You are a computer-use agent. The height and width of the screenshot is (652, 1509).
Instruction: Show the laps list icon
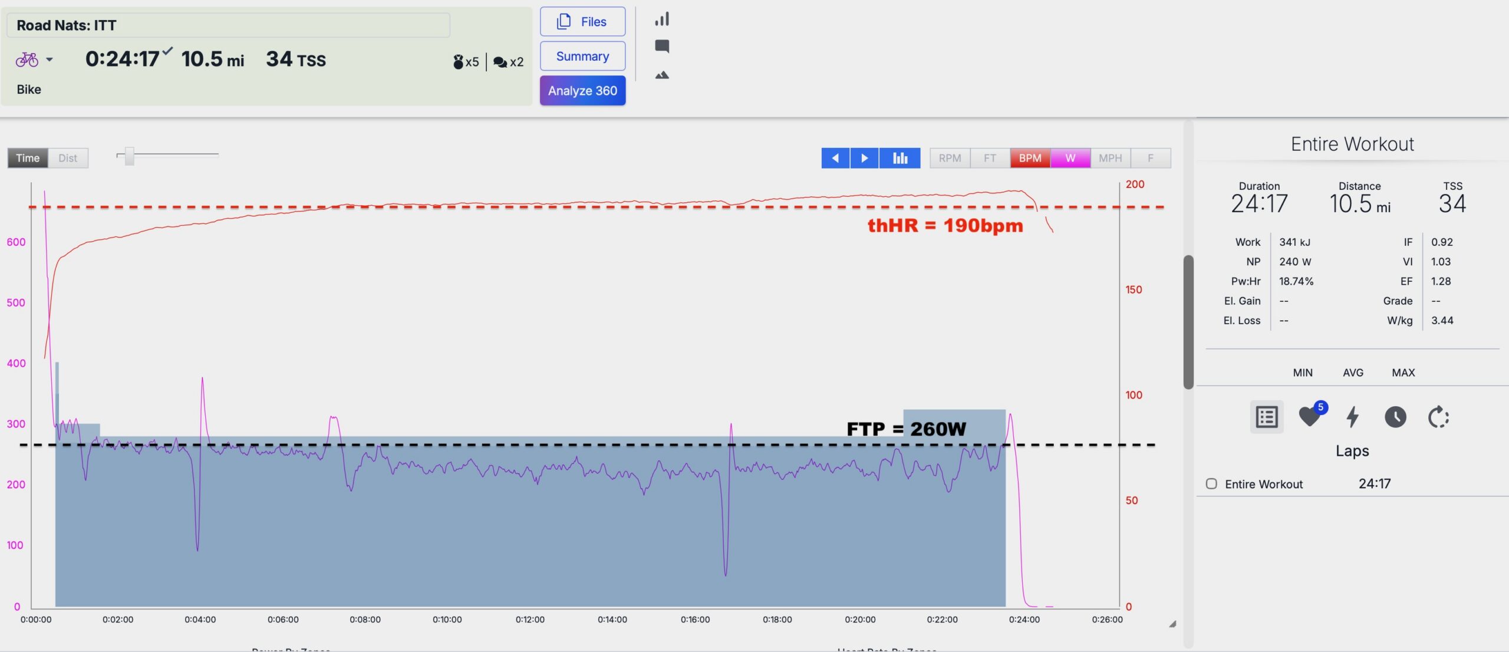pyautogui.click(x=1267, y=417)
